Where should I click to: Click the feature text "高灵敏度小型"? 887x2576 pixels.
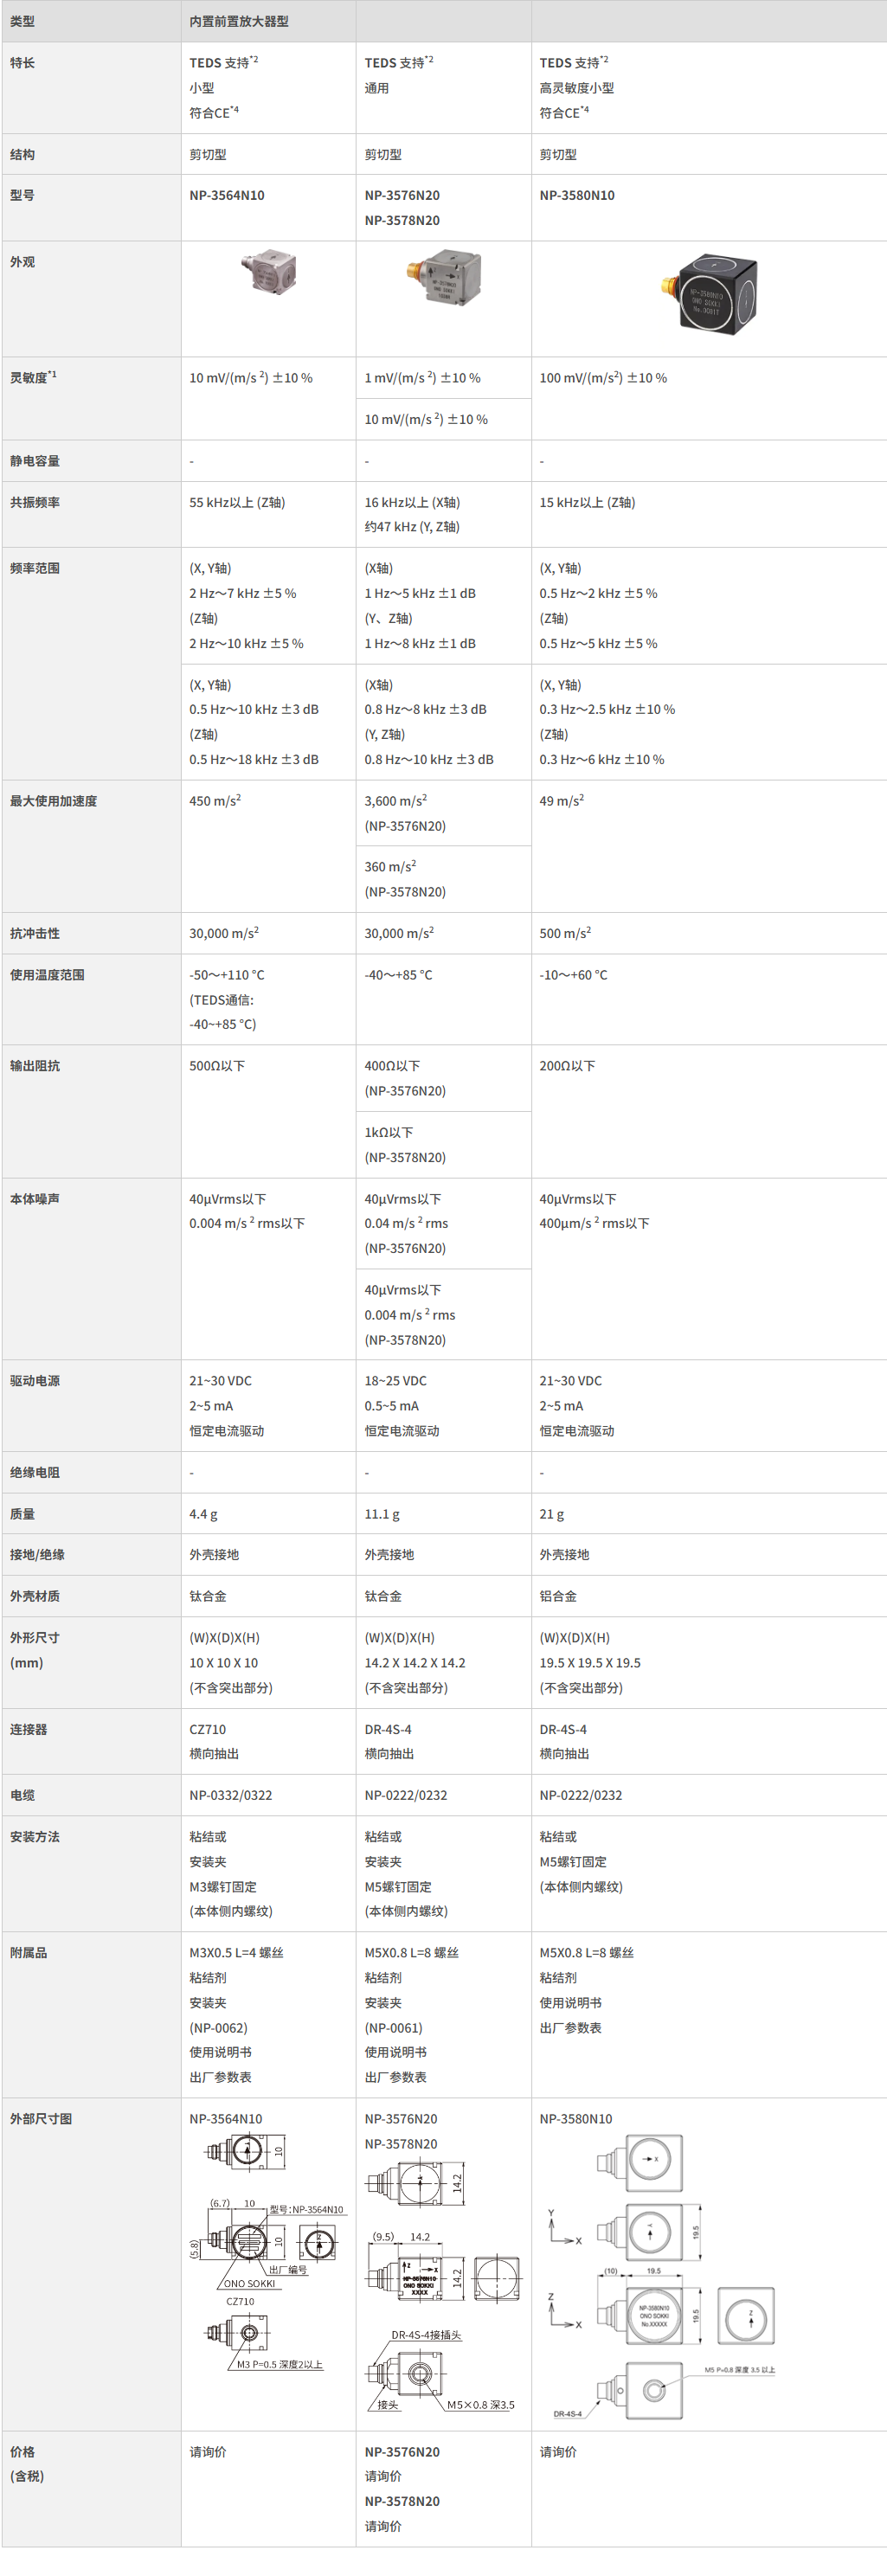click(577, 88)
